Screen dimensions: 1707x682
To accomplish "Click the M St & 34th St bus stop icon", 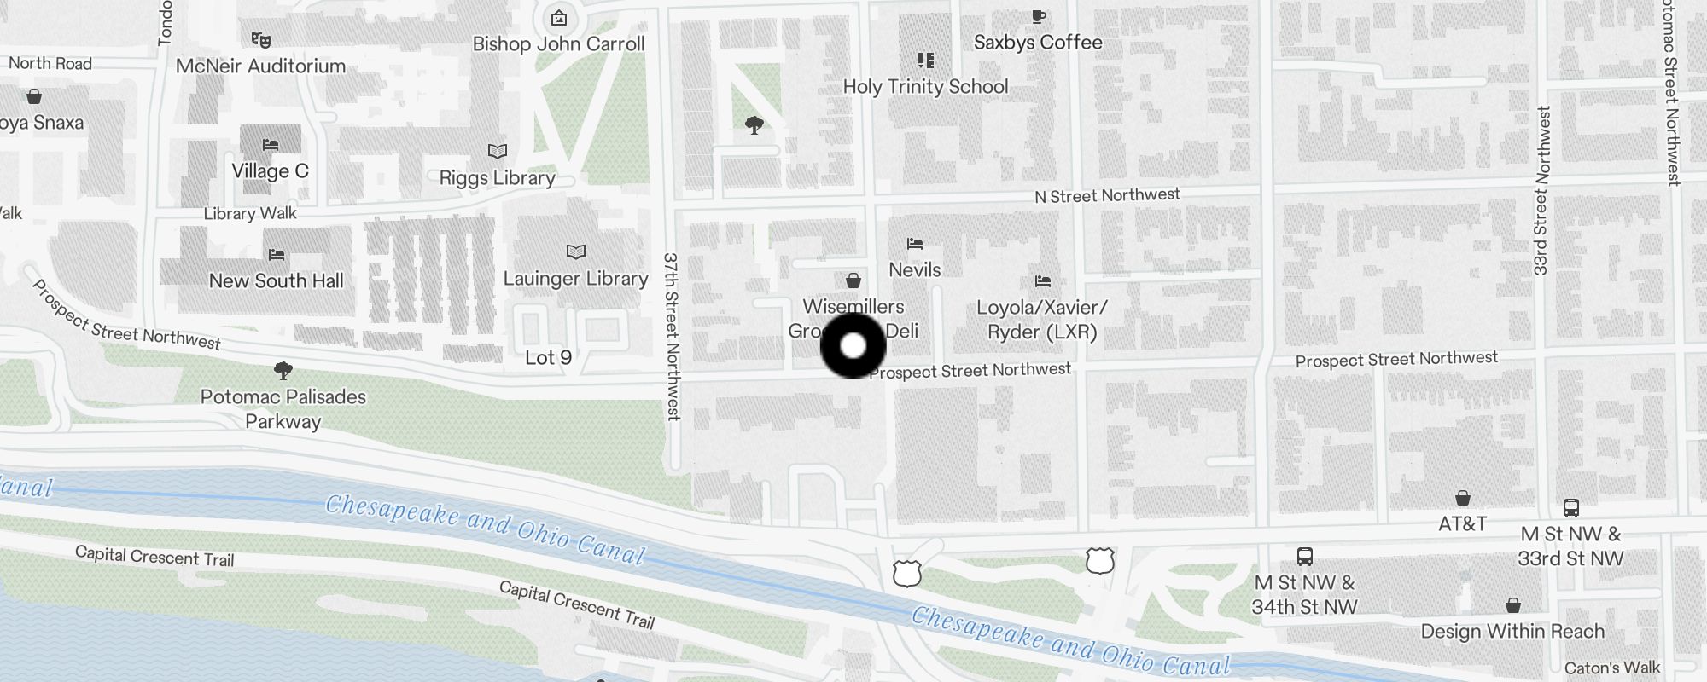I will coord(1304,557).
